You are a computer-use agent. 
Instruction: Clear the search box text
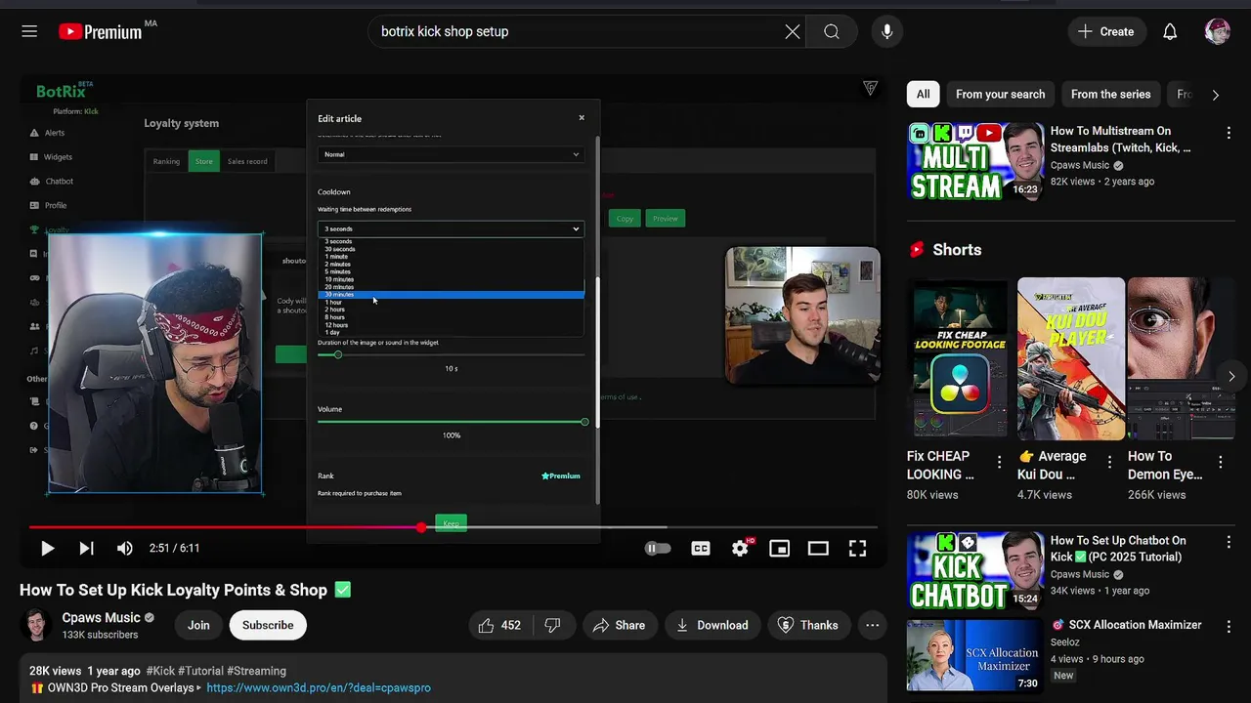pos(793,31)
